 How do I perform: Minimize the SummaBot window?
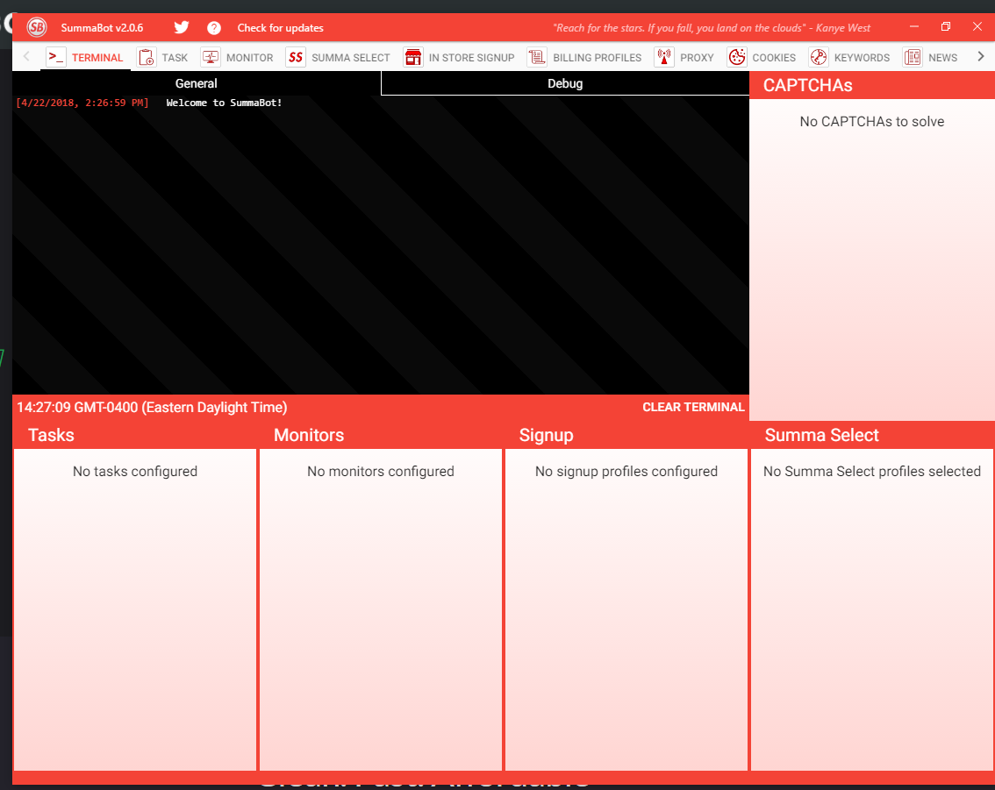point(914,26)
